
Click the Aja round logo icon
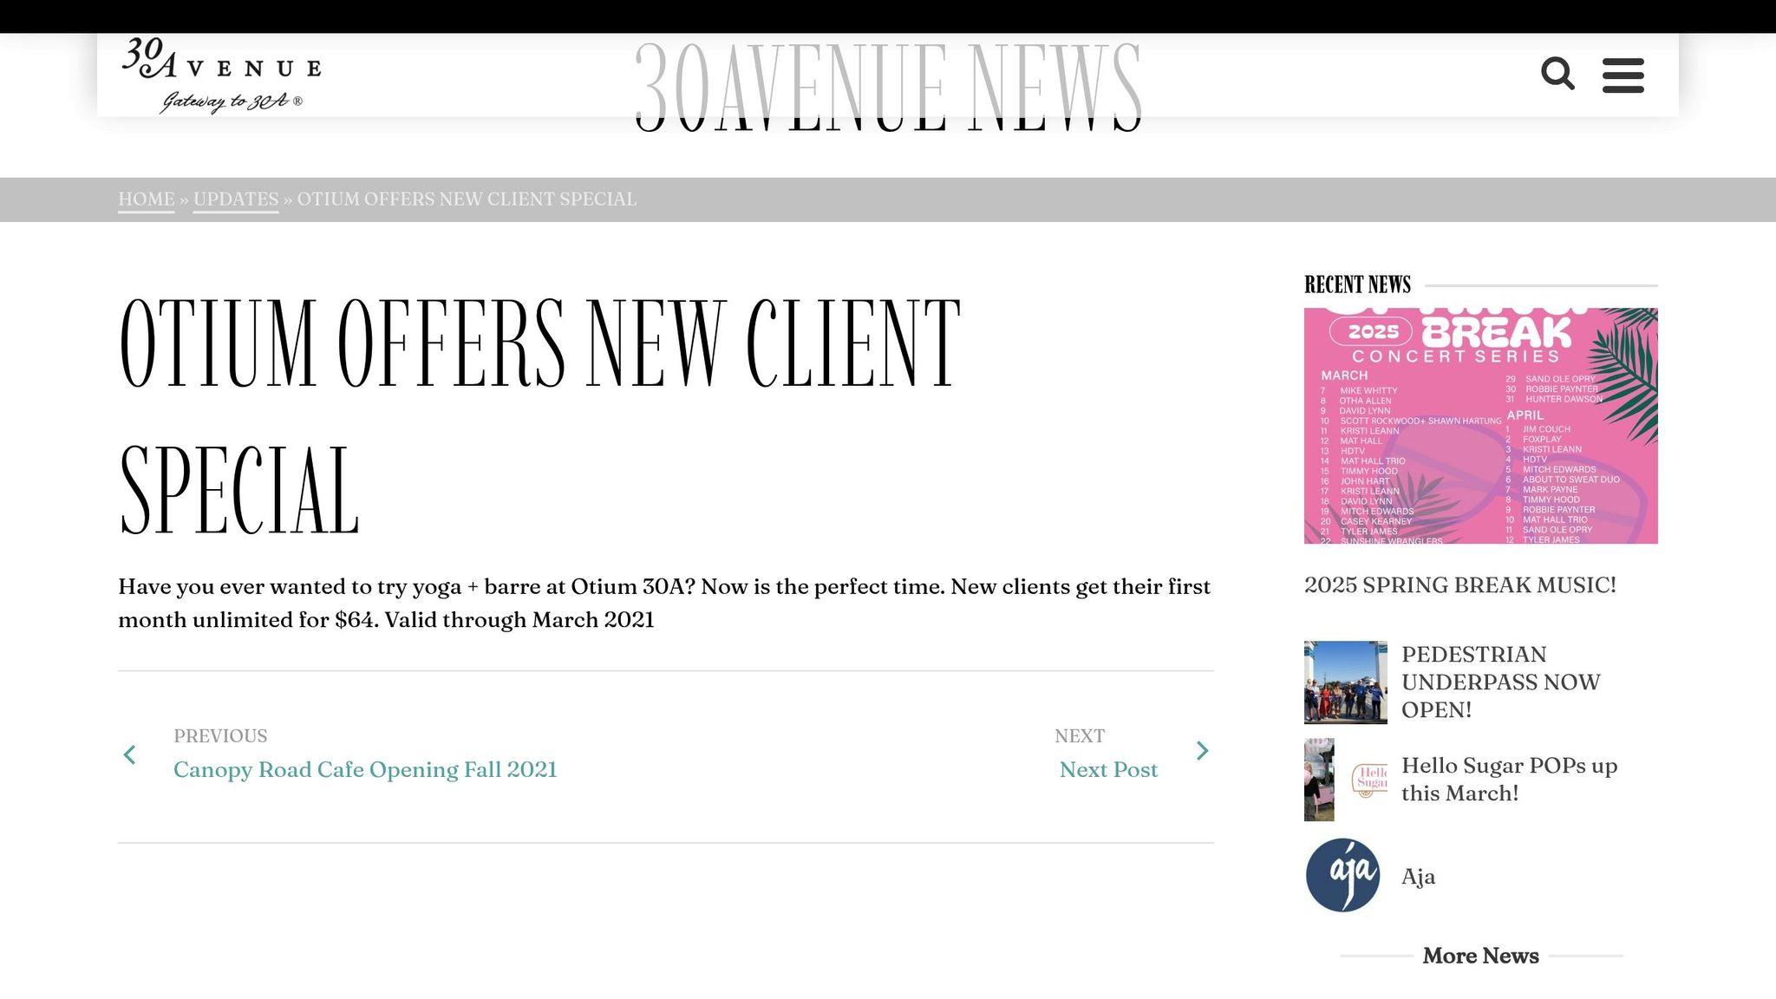tap(1343, 875)
